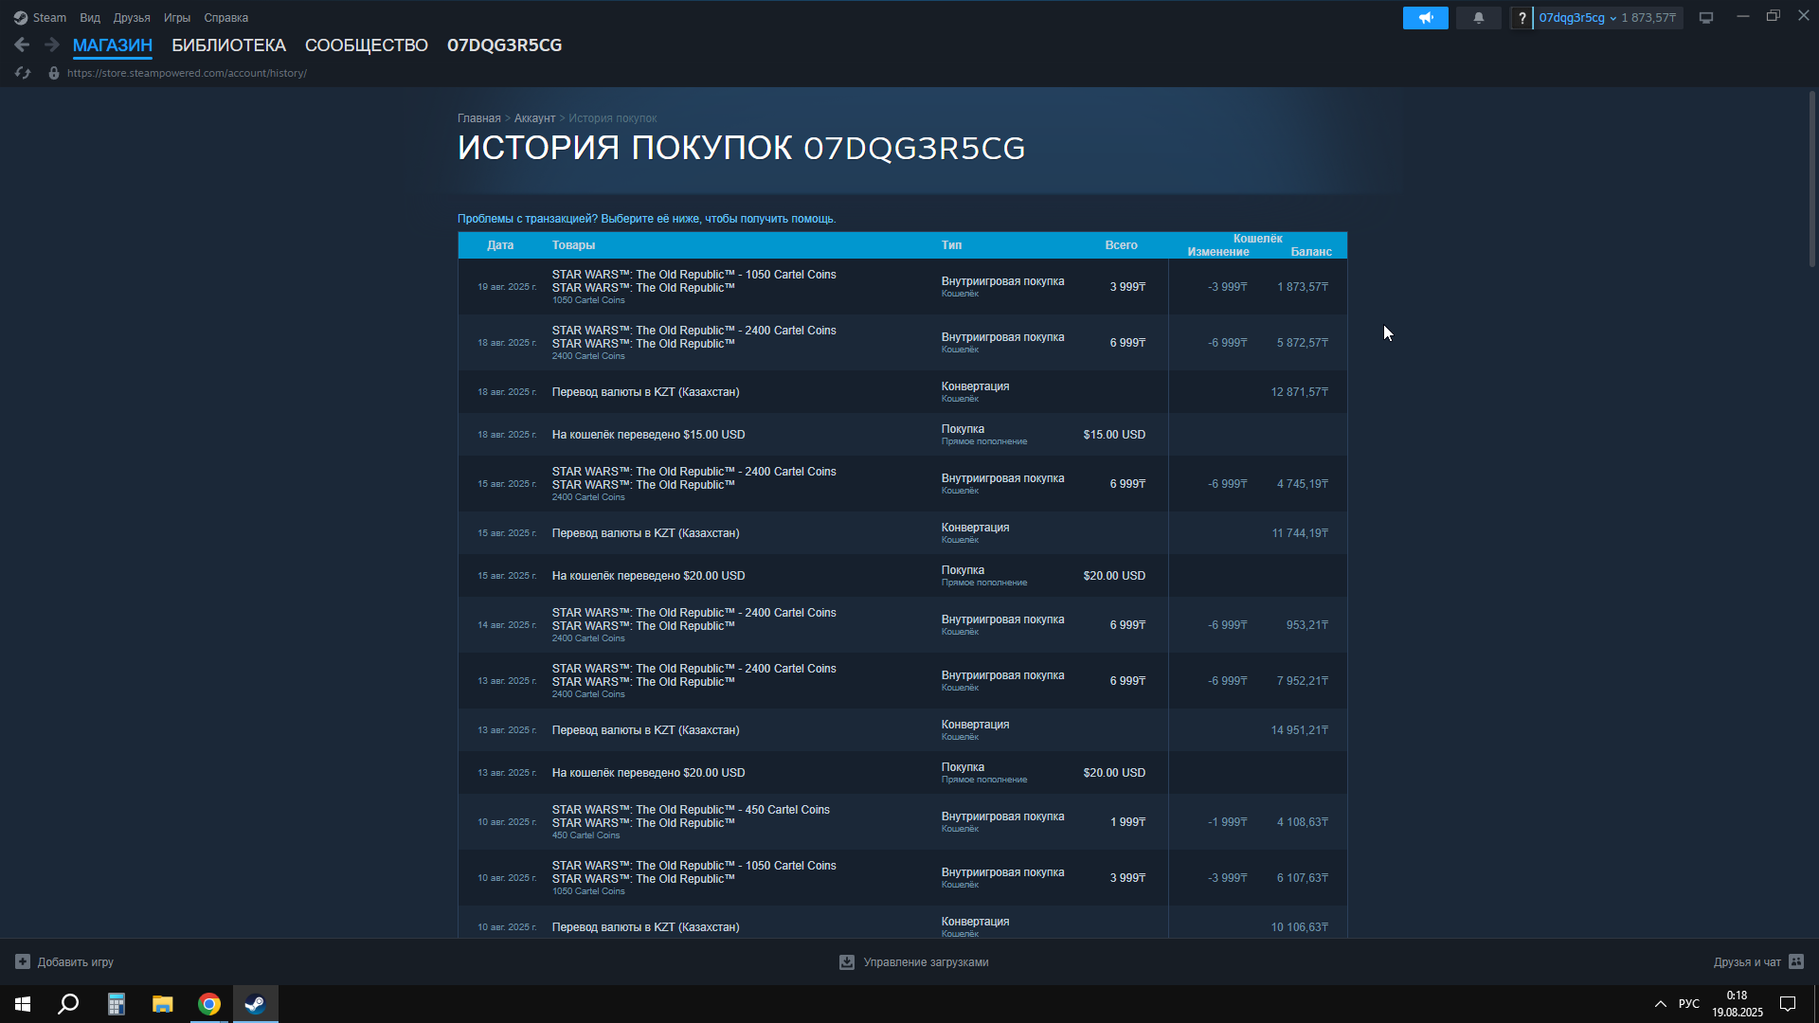This screenshot has height=1023, width=1819.
Task: Select the 18 авг. Перевод валюты в KZT row
Action: 902,392
